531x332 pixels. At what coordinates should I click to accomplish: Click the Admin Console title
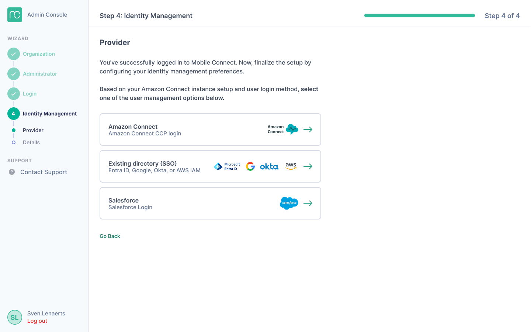[47, 15]
